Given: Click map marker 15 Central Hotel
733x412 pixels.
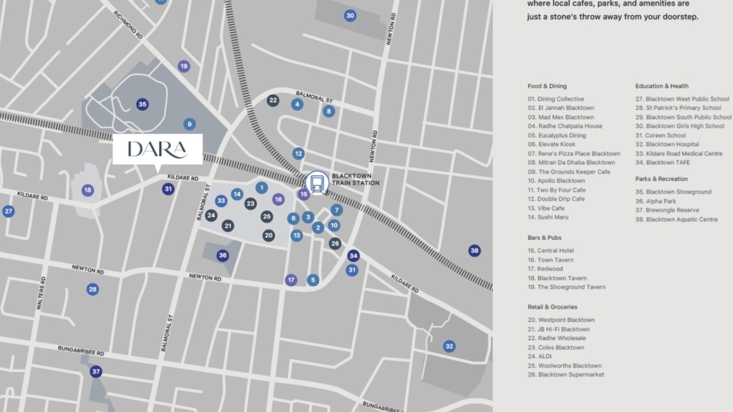Looking at the screenshot, I should tap(304, 194).
